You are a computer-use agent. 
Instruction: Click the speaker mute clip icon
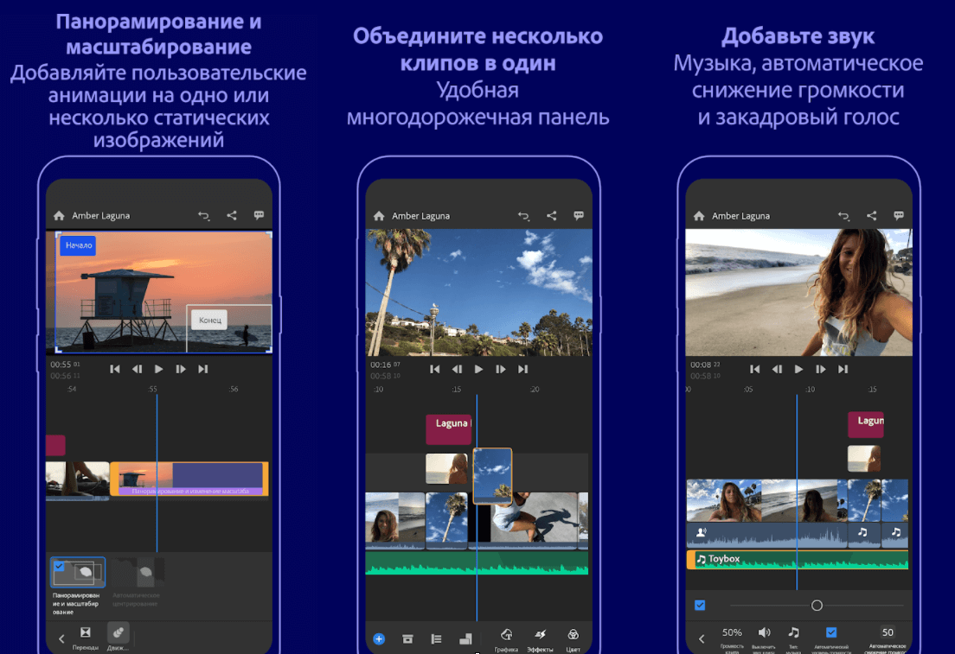(x=764, y=633)
